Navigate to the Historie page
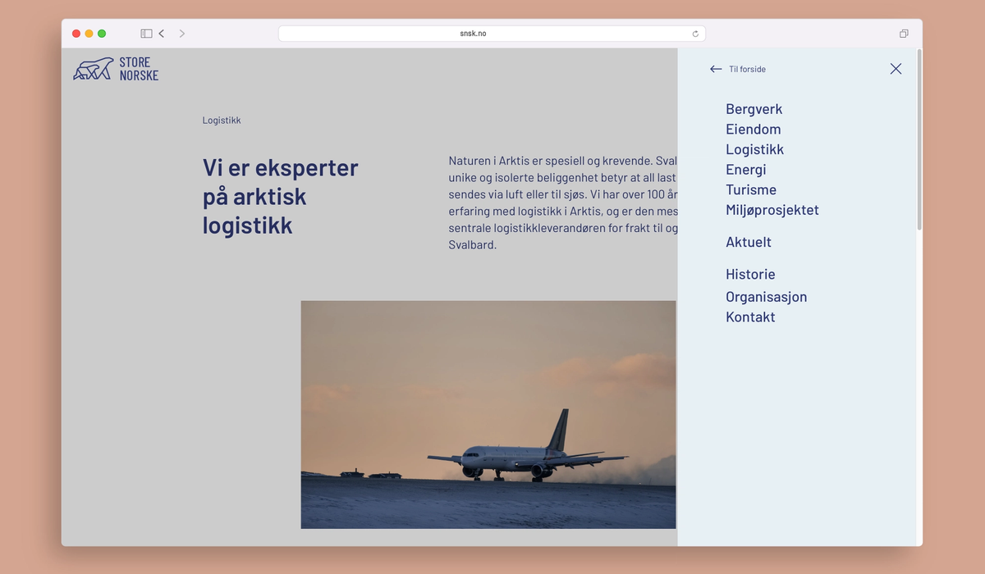 (750, 274)
